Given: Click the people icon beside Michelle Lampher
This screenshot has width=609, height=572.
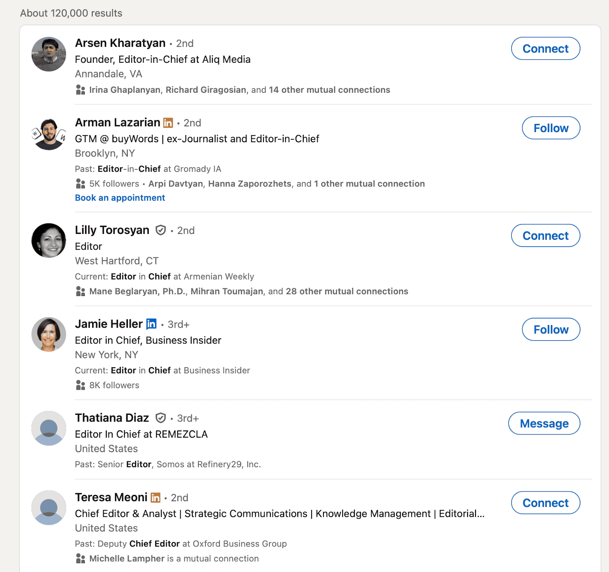Looking at the screenshot, I should pos(80,558).
